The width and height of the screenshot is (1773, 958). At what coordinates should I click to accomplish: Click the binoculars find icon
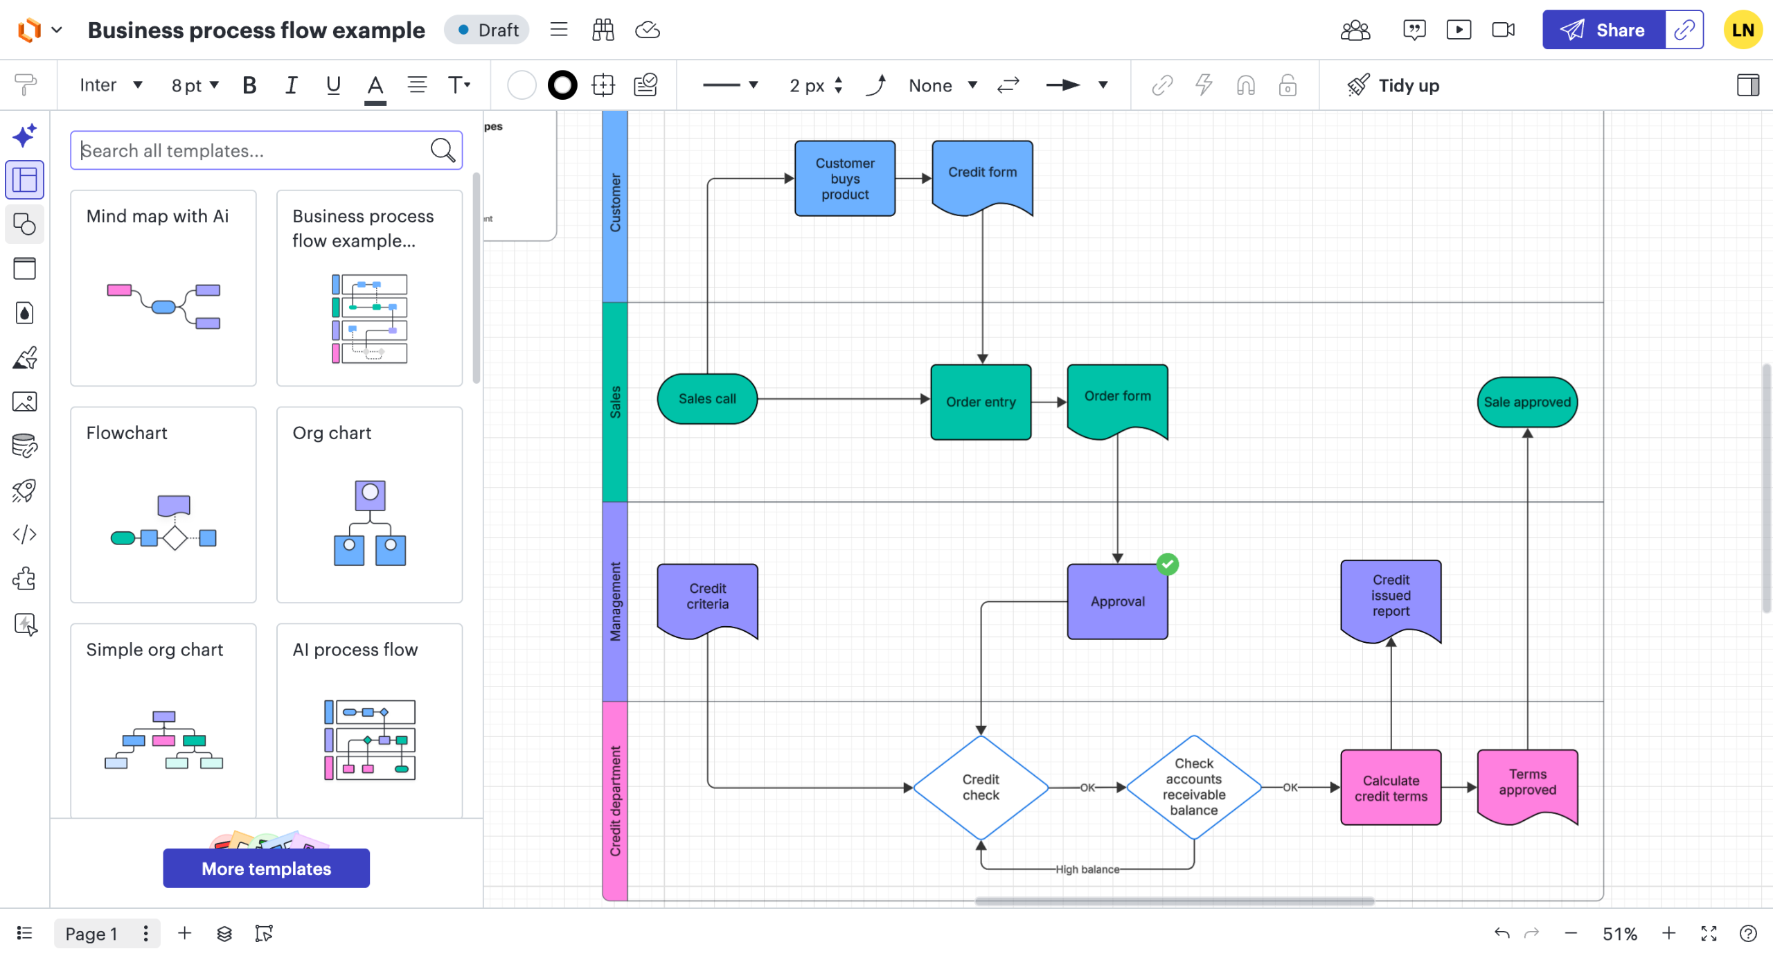603,30
